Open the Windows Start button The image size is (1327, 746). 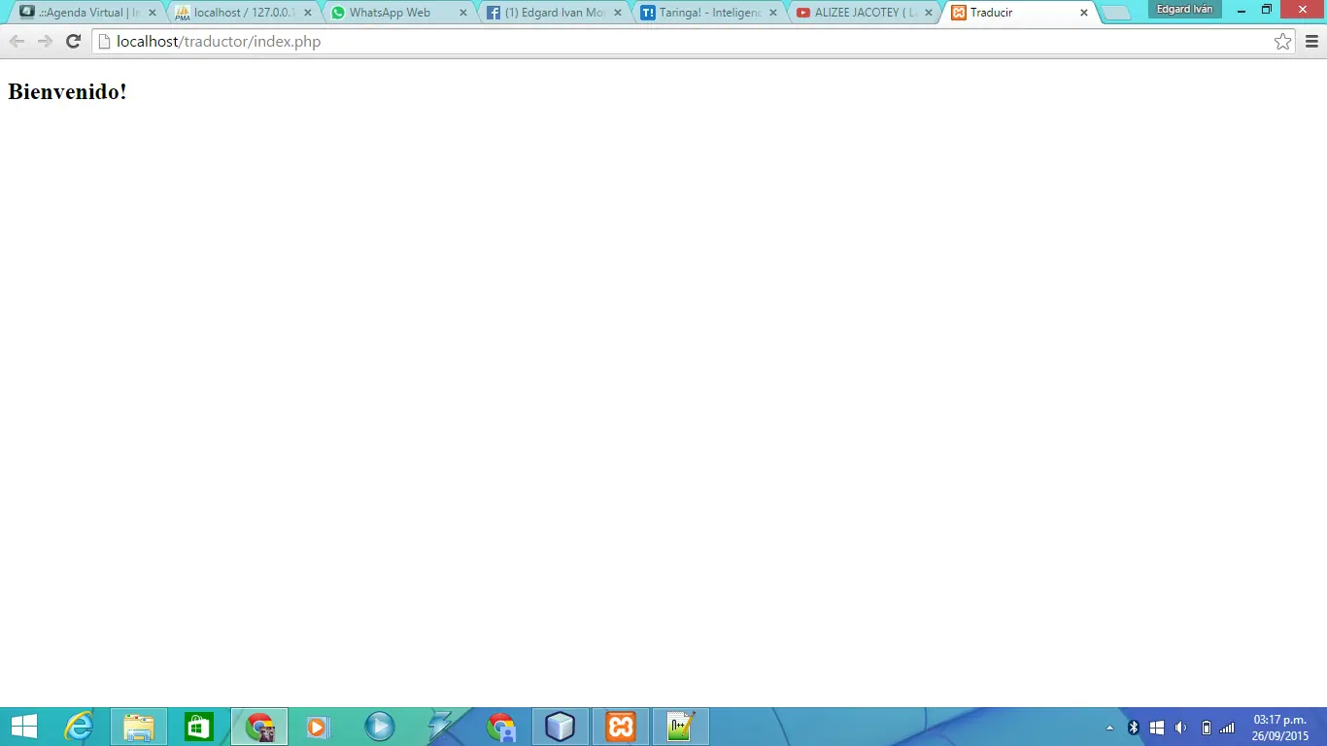click(x=24, y=727)
